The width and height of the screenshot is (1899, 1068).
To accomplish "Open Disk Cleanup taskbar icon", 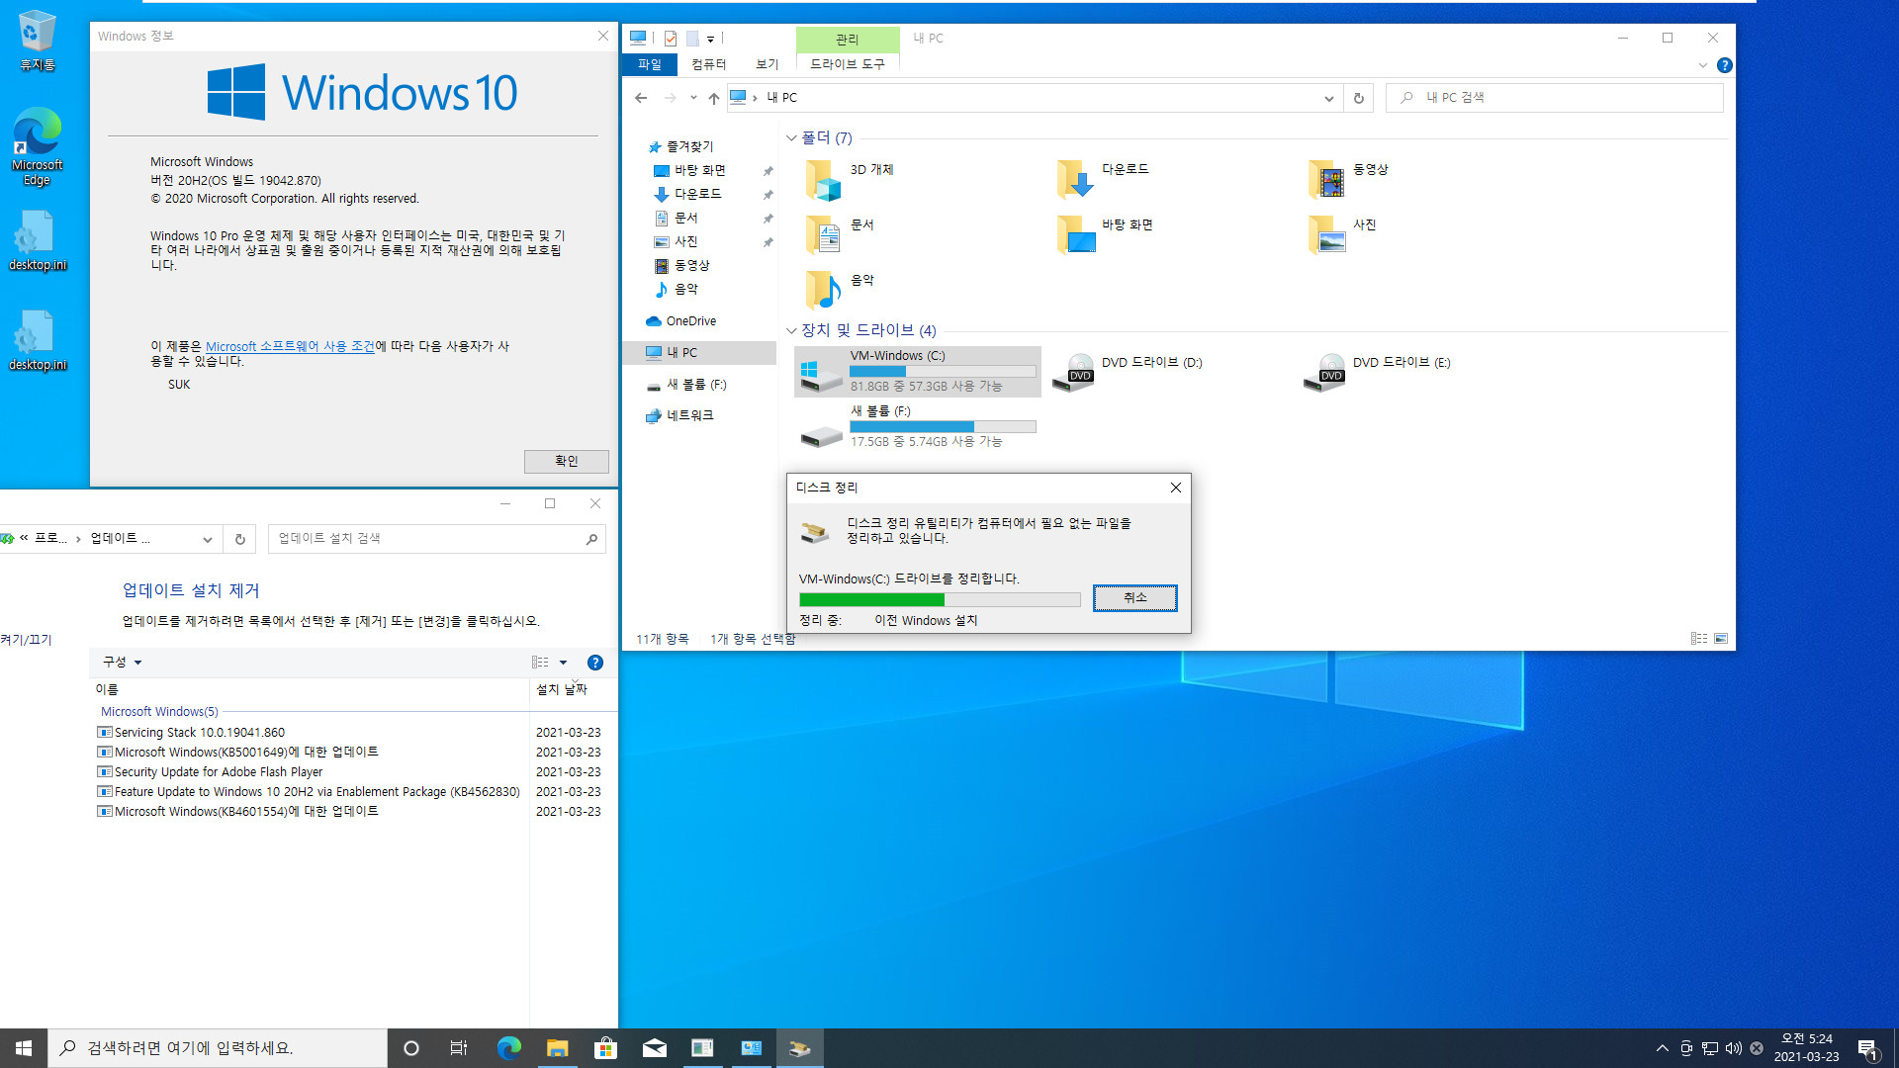I will click(799, 1048).
